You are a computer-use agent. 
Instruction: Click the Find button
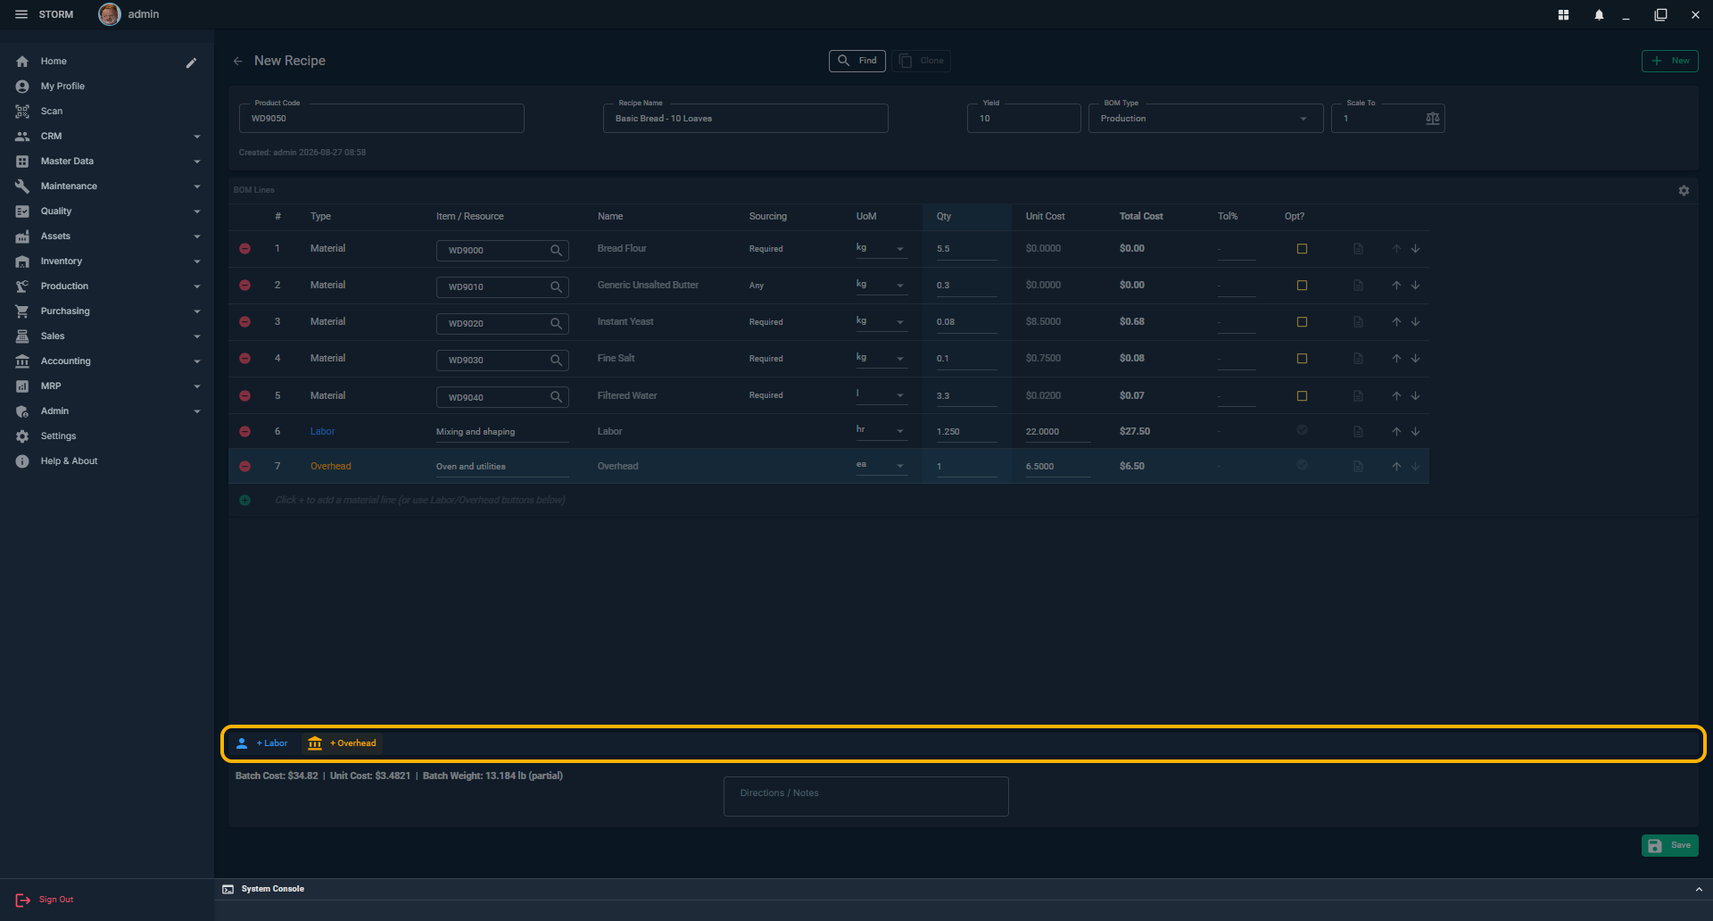pyautogui.click(x=856, y=61)
